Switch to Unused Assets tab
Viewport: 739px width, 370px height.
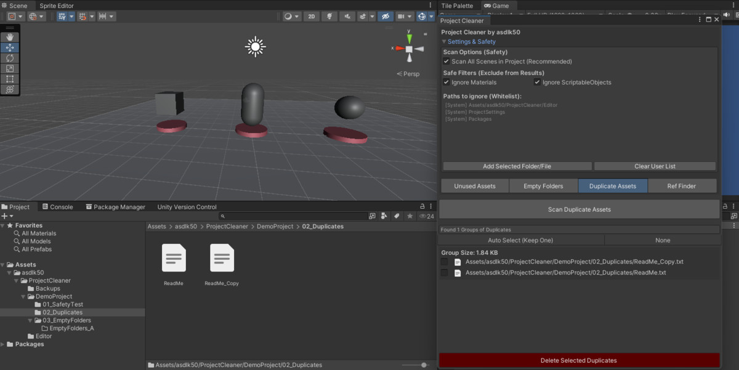[474, 186]
